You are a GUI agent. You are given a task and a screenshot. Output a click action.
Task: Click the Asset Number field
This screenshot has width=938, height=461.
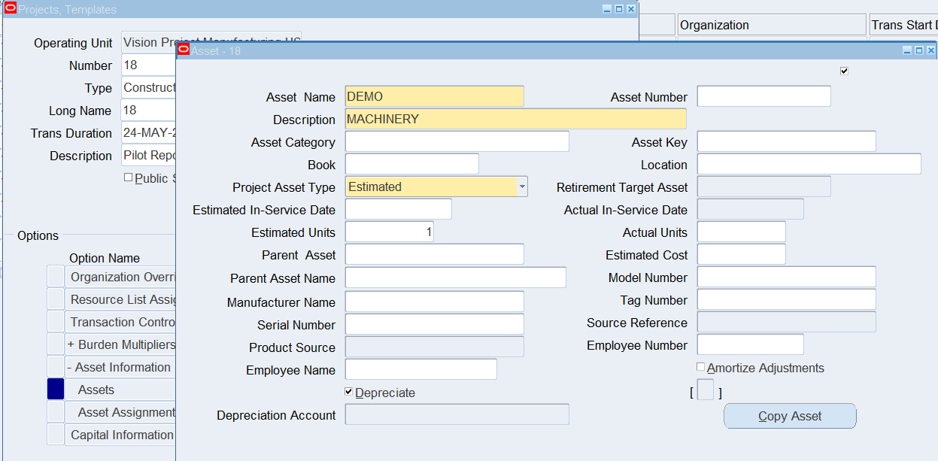[x=764, y=96]
